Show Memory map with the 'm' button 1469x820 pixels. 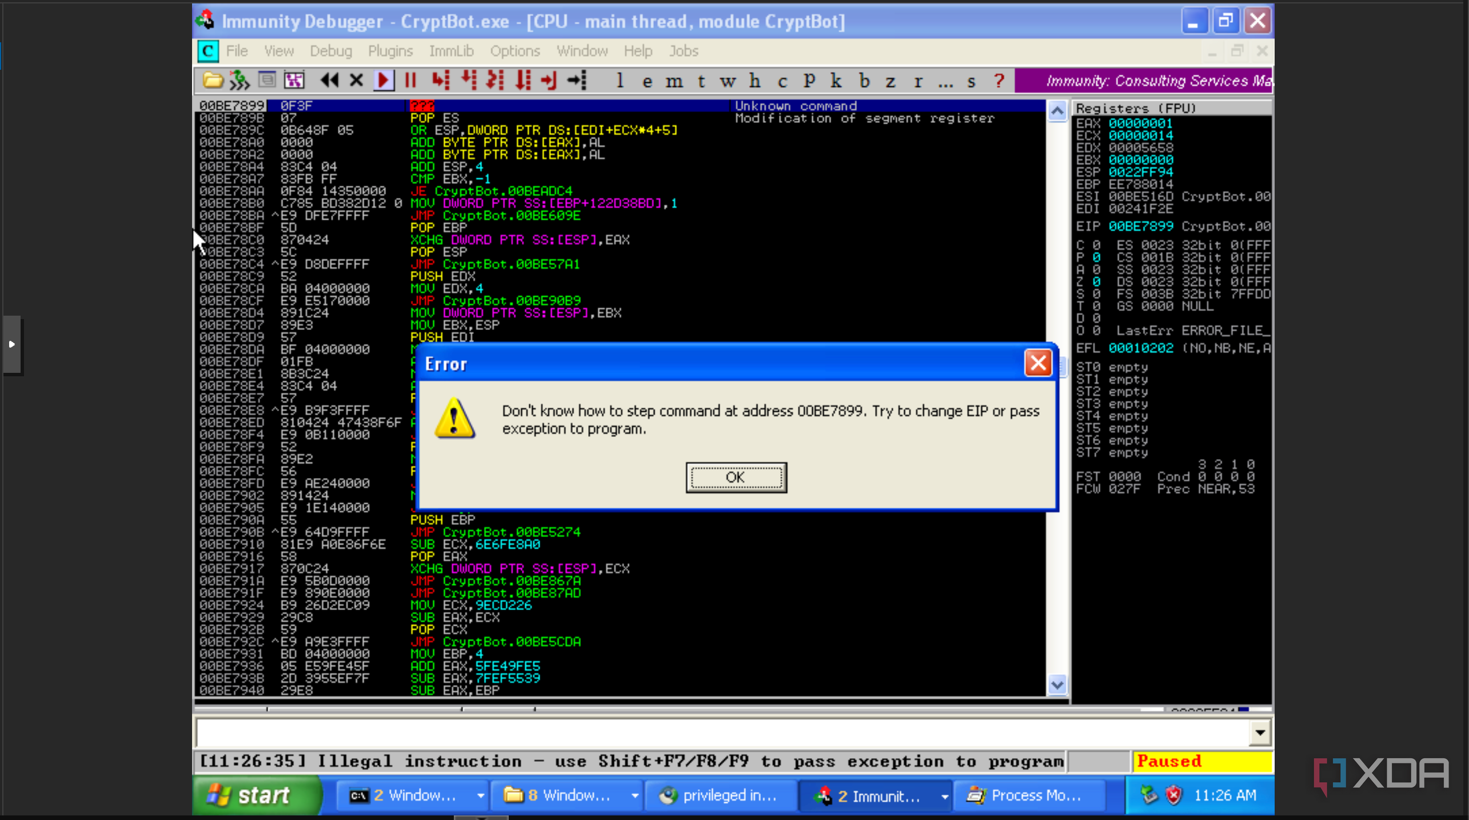[x=674, y=81]
